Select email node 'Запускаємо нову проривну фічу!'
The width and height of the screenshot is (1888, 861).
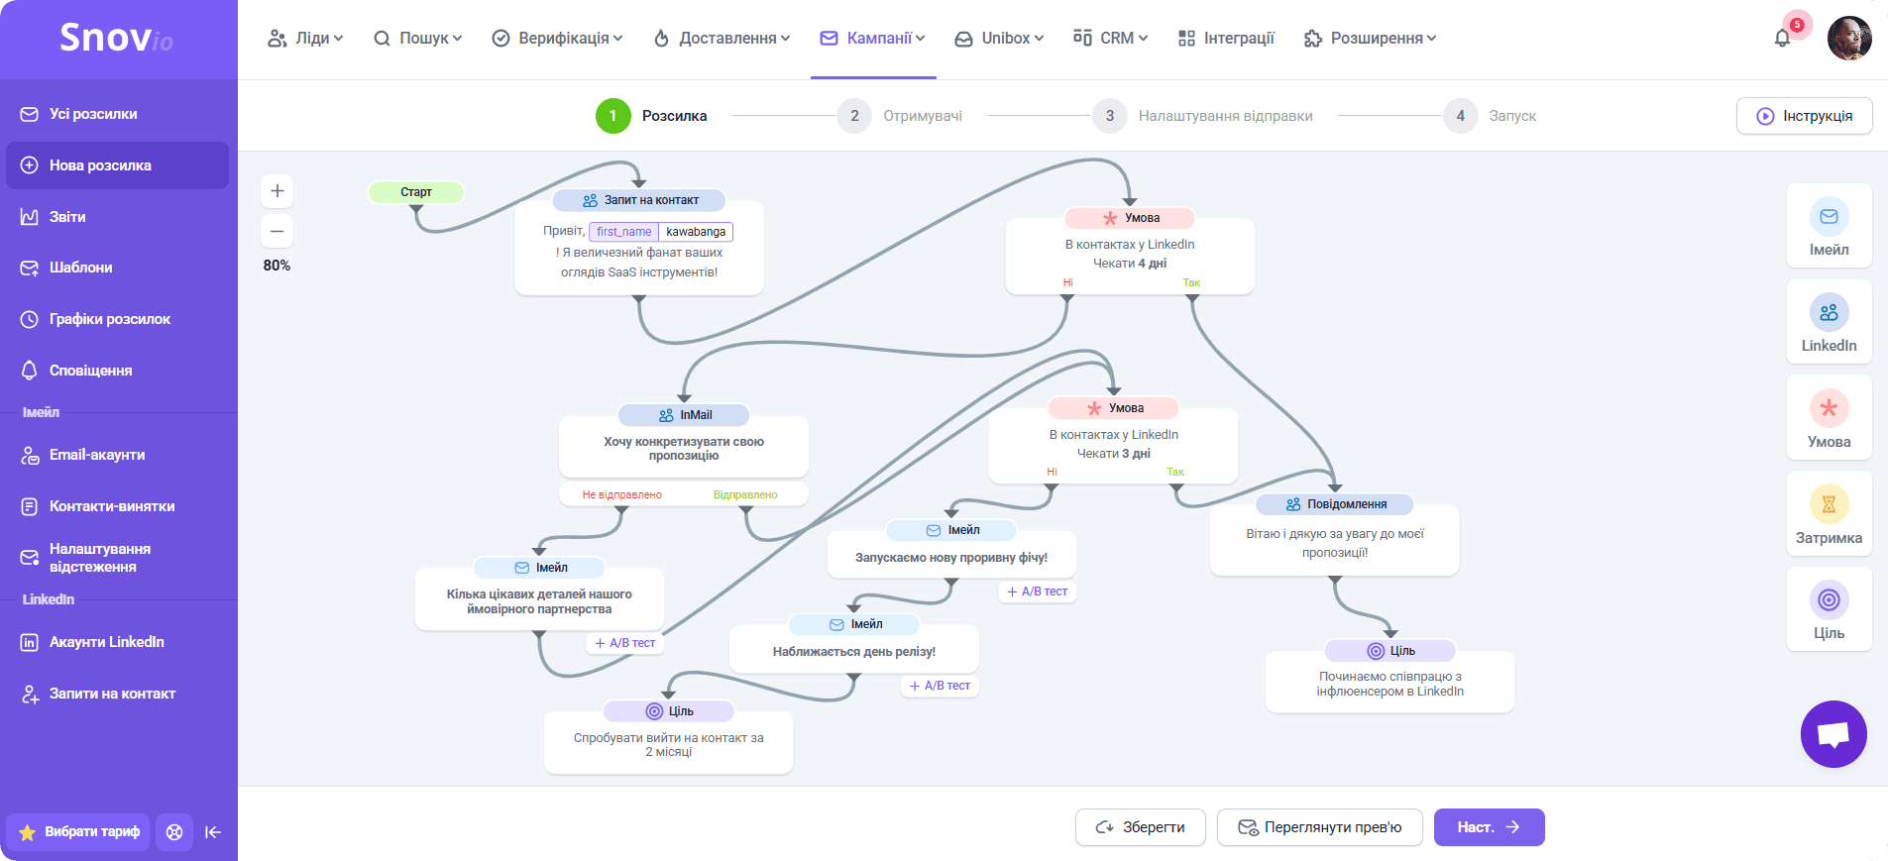click(951, 549)
